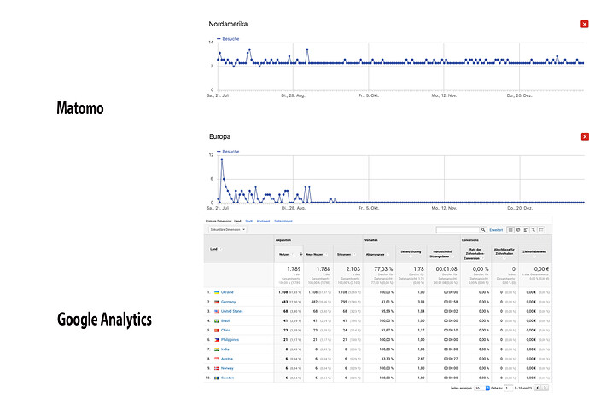Select the performance bar view icon
The height and width of the screenshot is (415, 589).
[x=526, y=230]
